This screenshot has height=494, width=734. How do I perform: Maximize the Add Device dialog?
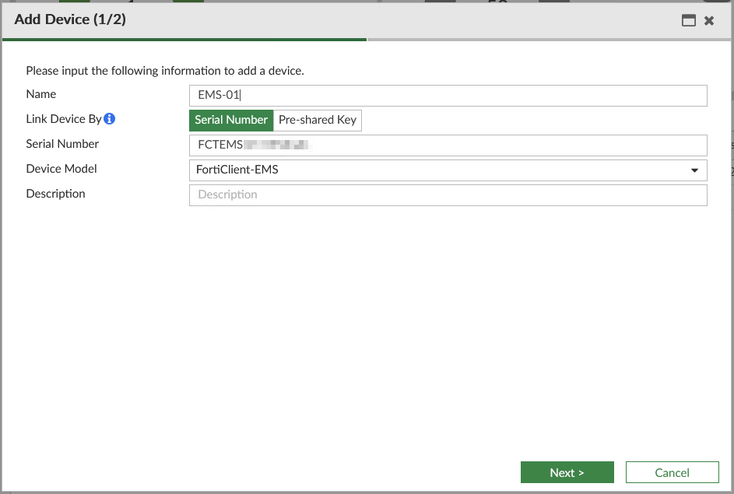click(688, 20)
